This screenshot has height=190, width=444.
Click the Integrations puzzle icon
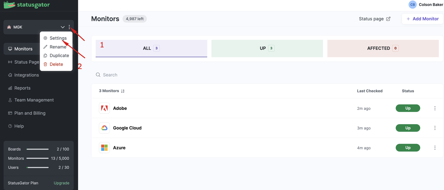(x=10, y=75)
